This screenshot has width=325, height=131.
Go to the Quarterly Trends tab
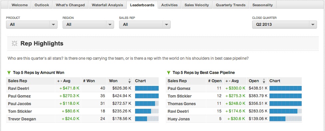(231, 5)
